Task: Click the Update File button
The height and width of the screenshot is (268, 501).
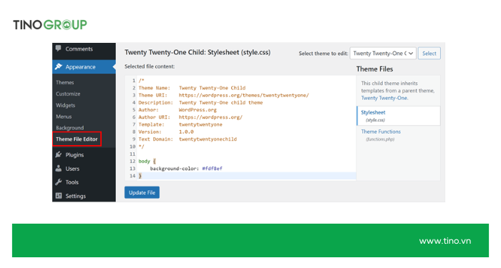Action: pos(142,192)
